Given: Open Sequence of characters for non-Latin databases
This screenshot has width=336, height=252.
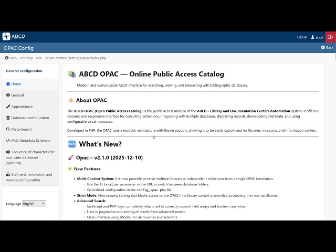Looking at the screenshot, I should coord(30,157).
